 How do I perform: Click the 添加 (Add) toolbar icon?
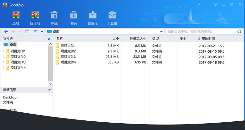[x=15, y=16]
